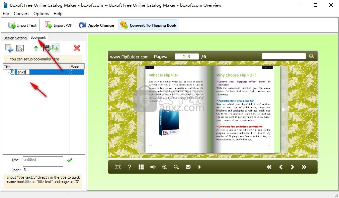Add a new bookmark with plus icon
This screenshot has width=339, height=198.
[x=9, y=48]
